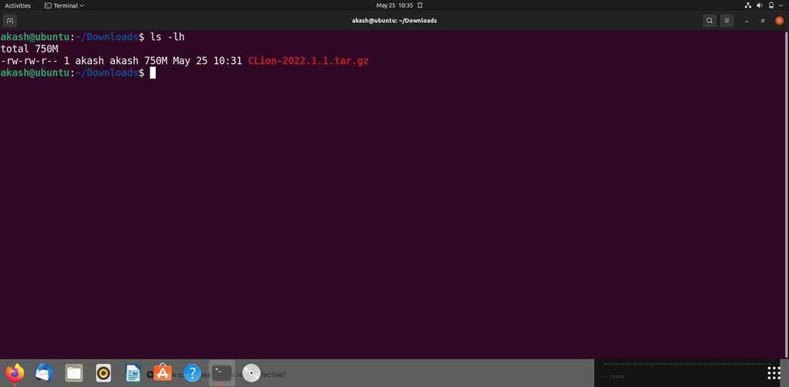Image resolution: width=789 pixels, height=387 pixels.
Task: Open Thunderbird mail from the dock
Action: (x=44, y=373)
